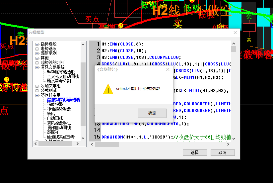Close the 选择模型 dialog window
The image size is (273, 183).
pyautogui.click(x=235, y=33)
